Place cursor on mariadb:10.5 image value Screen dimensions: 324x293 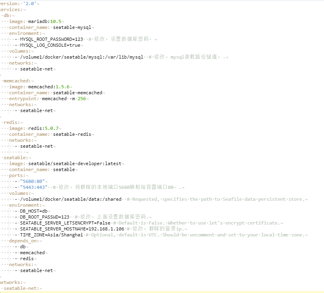(45, 21)
